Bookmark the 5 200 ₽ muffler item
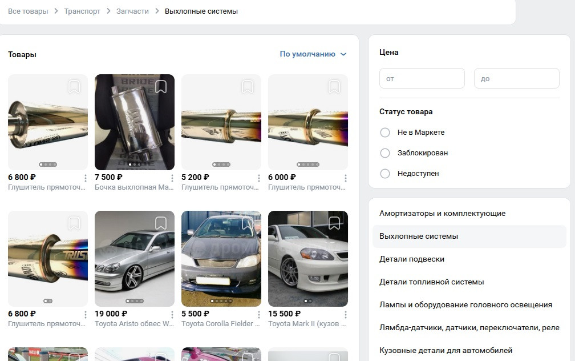Image resolution: width=575 pixels, height=361 pixels. (248, 87)
